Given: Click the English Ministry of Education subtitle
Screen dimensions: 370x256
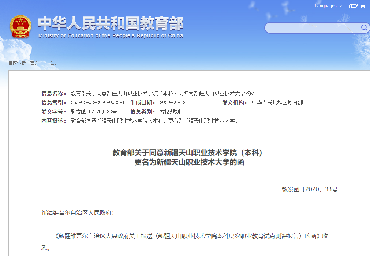Looking at the screenshot, I should pos(111,36).
